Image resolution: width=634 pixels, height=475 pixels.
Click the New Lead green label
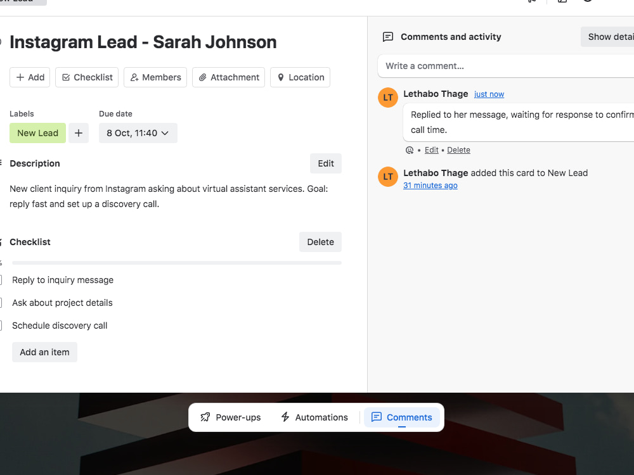click(37, 133)
